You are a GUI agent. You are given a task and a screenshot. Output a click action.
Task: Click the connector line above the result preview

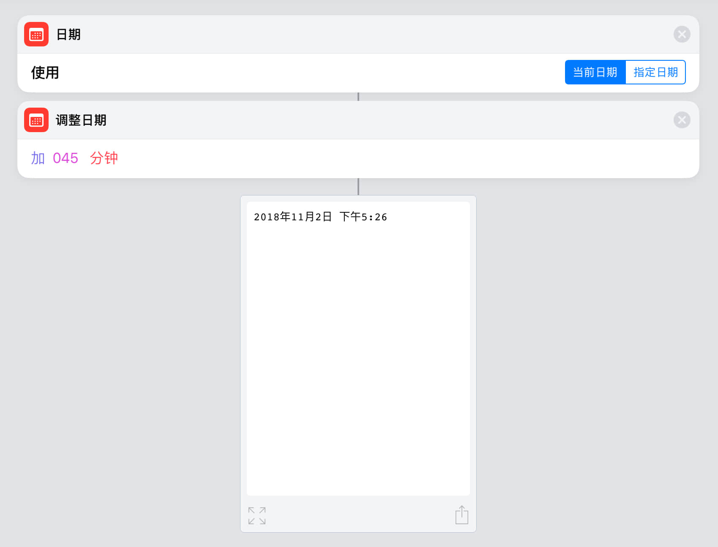click(x=358, y=187)
